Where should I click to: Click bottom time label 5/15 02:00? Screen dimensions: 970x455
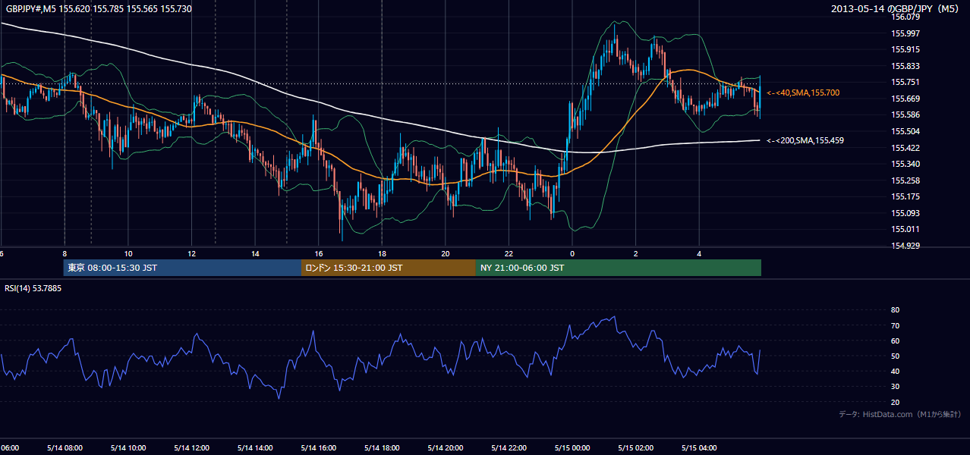(636, 447)
